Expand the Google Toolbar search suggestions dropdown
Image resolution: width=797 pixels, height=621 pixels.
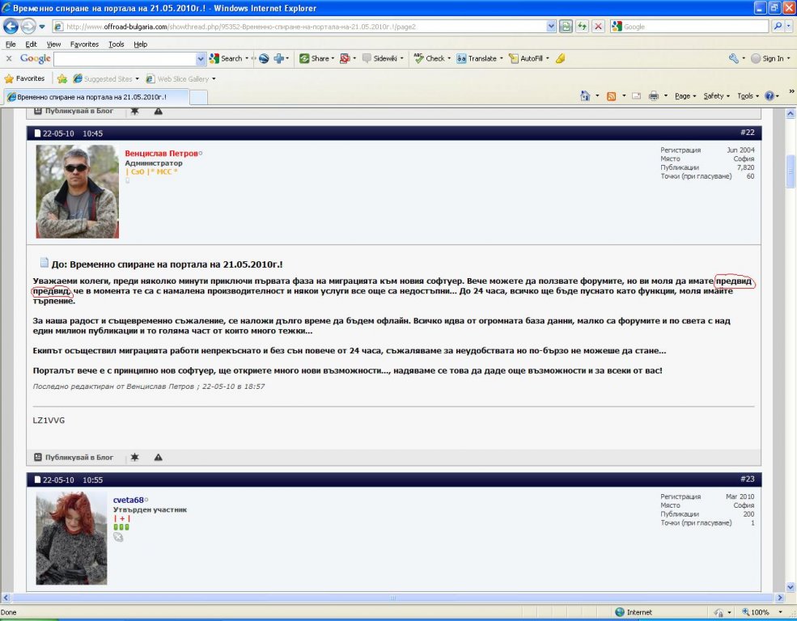point(201,59)
